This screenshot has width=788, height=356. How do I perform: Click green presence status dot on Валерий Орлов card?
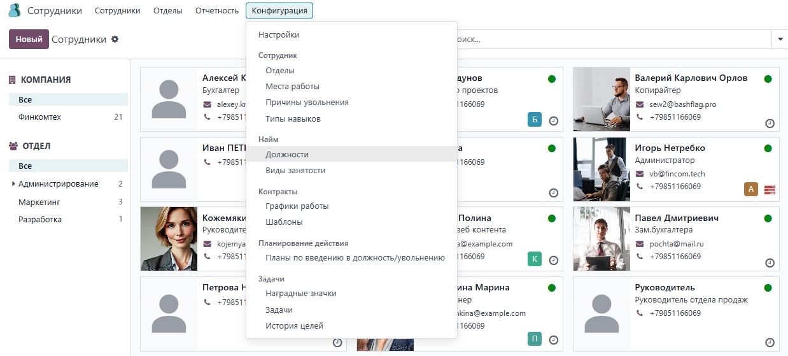coord(768,78)
